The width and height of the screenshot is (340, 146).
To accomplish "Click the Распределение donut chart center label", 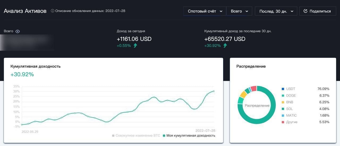I will click(257, 106).
